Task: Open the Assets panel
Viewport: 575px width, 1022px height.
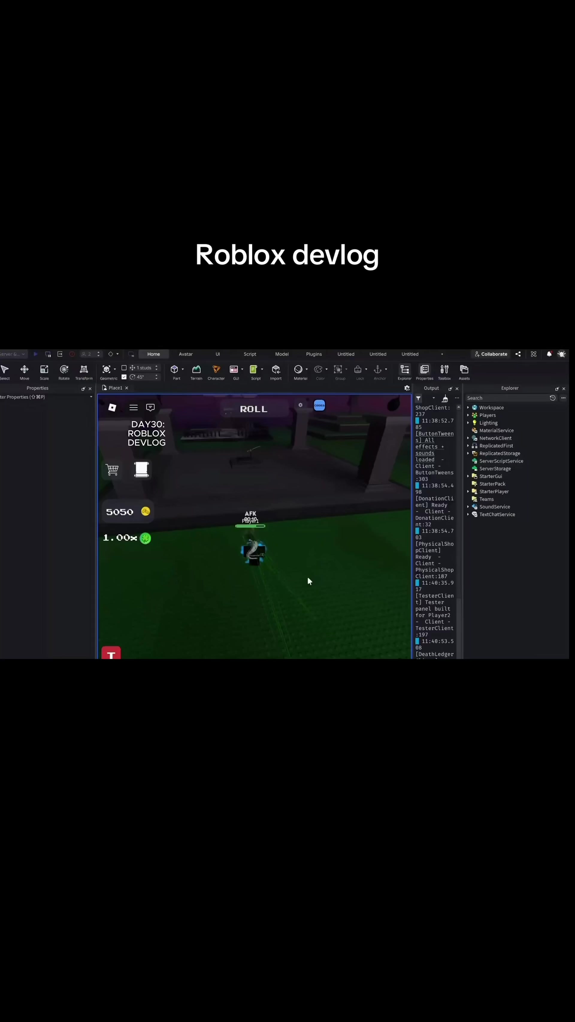Action: [x=464, y=372]
